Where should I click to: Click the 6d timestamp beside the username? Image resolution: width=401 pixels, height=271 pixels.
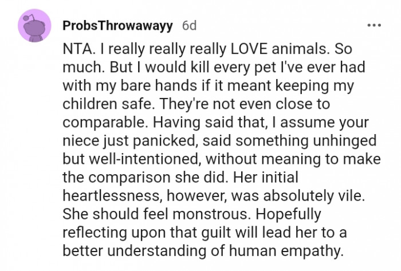tap(189, 25)
